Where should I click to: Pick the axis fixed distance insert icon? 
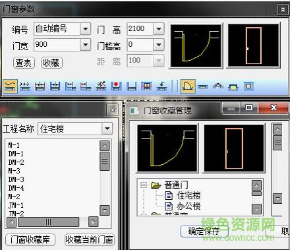[86, 86]
